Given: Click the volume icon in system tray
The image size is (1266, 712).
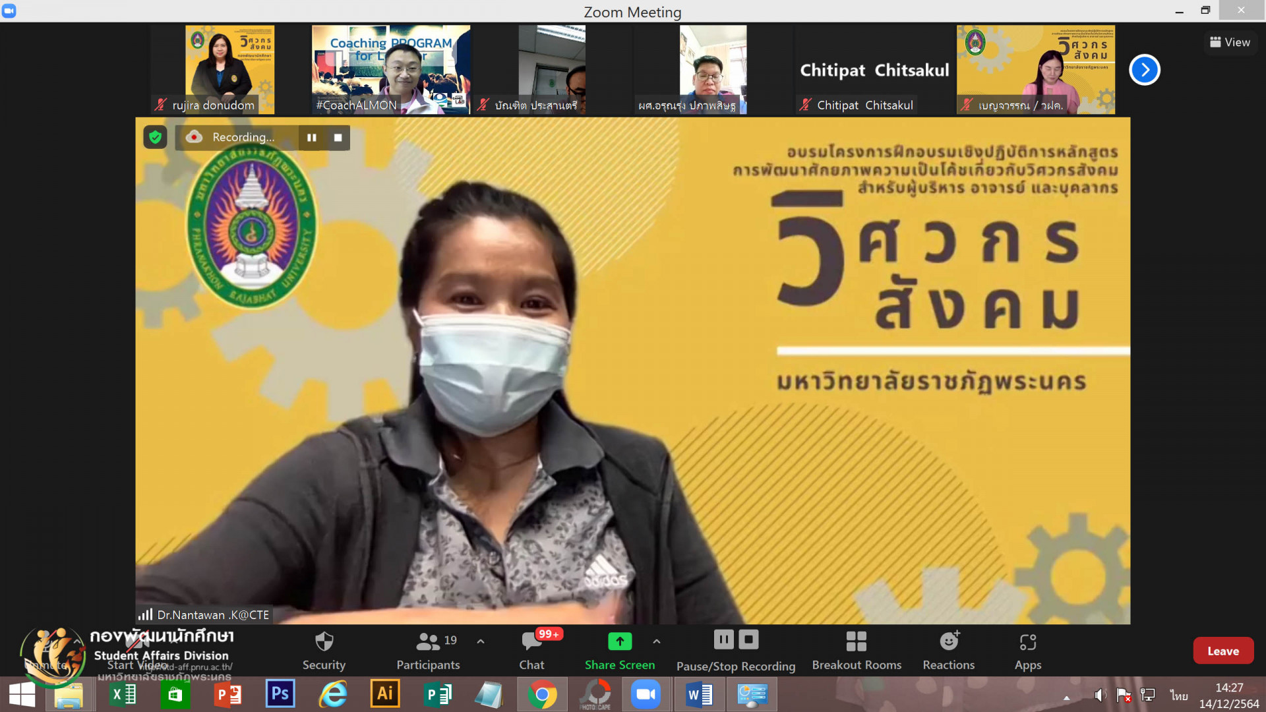Looking at the screenshot, I should tap(1099, 695).
